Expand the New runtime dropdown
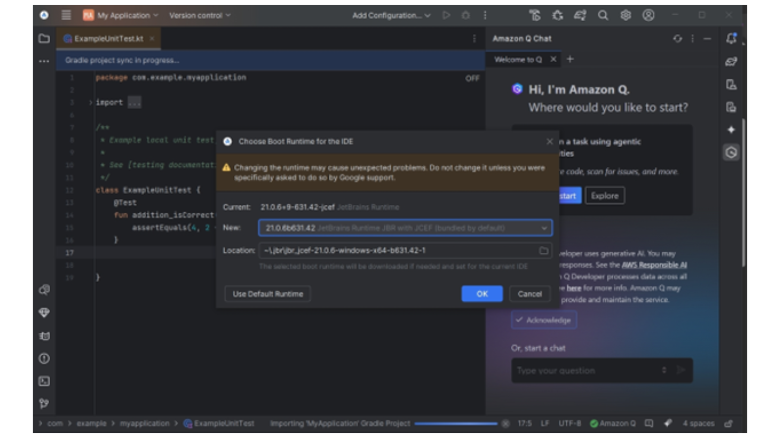This screenshot has width=780, height=438. tap(544, 228)
